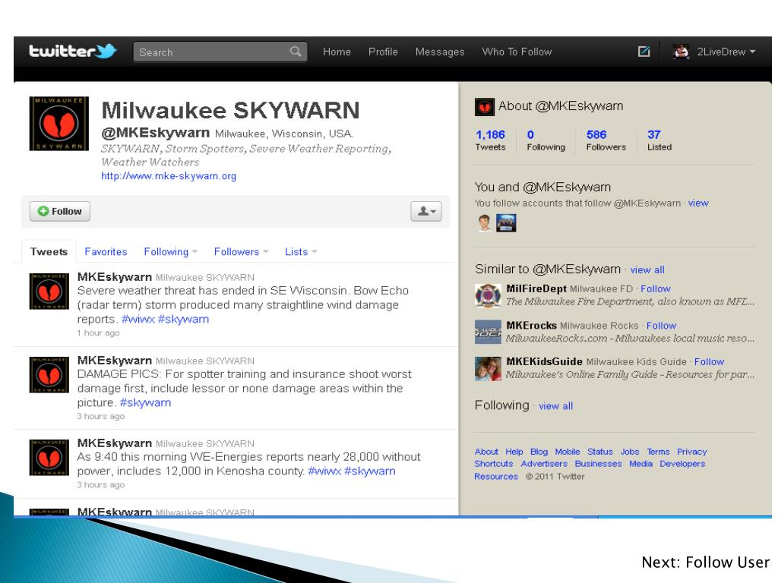Click the MKErocks avatar icon
778x583 pixels.
pos(485,332)
